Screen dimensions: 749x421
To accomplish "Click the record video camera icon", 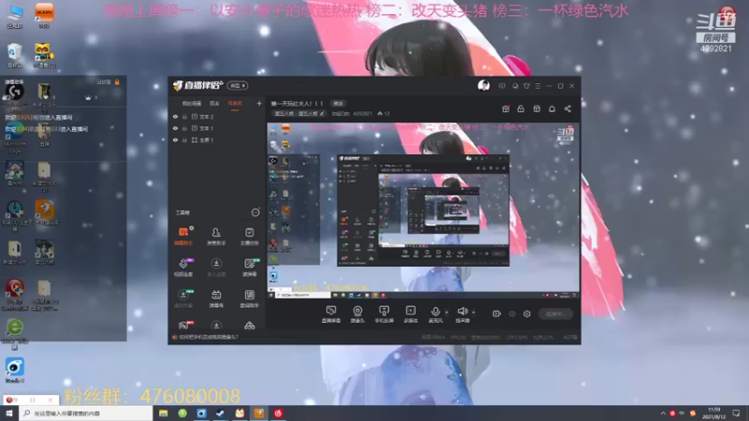I will 496,313.
